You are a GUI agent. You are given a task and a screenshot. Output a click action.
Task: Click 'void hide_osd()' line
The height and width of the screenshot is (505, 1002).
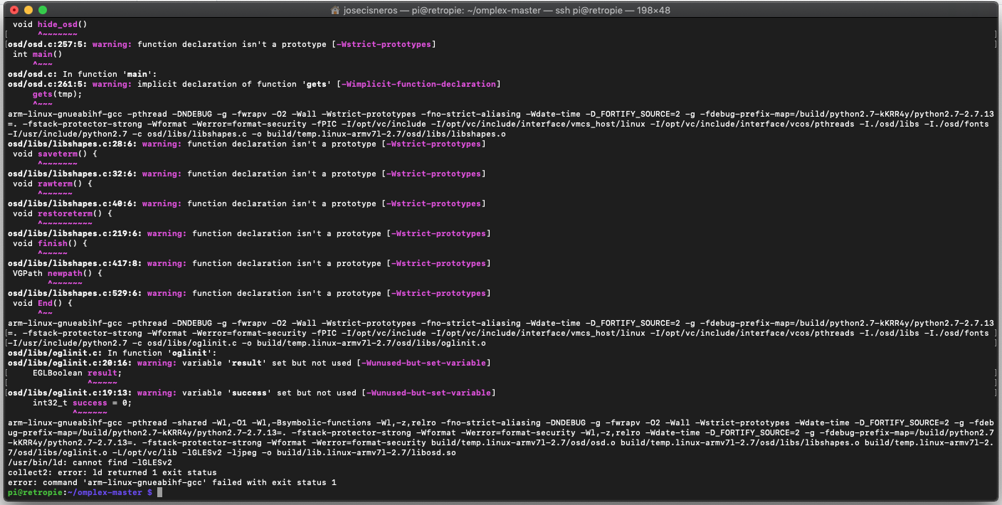tap(50, 24)
